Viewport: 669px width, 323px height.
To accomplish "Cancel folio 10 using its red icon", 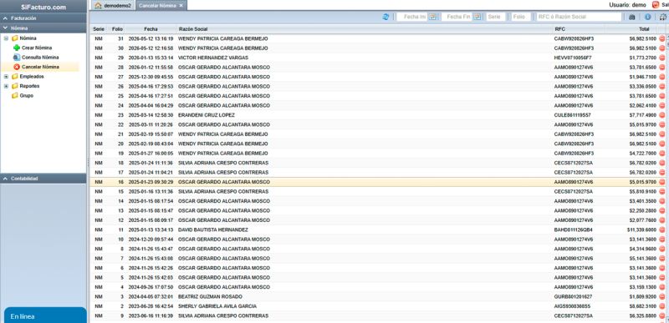I will [661, 240].
